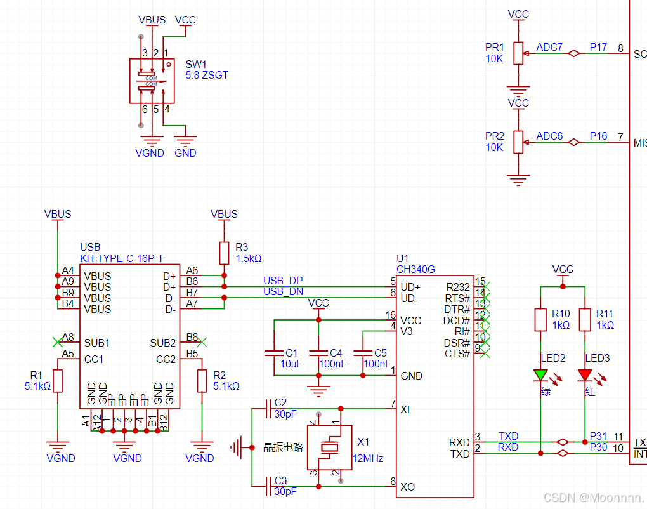Select resistor R10 symbol
This screenshot has height=509, width=647.
540,320
